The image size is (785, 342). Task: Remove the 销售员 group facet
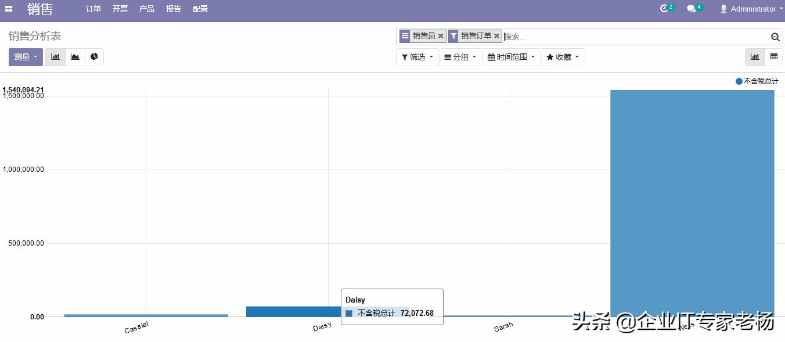tap(441, 36)
